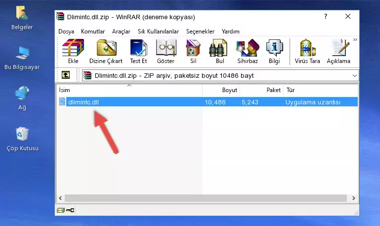The height and width of the screenshot is (226, 380).
Task: Expand the toolbar overflow chevron
Action: pyautogui.click(x=355, y=39)
